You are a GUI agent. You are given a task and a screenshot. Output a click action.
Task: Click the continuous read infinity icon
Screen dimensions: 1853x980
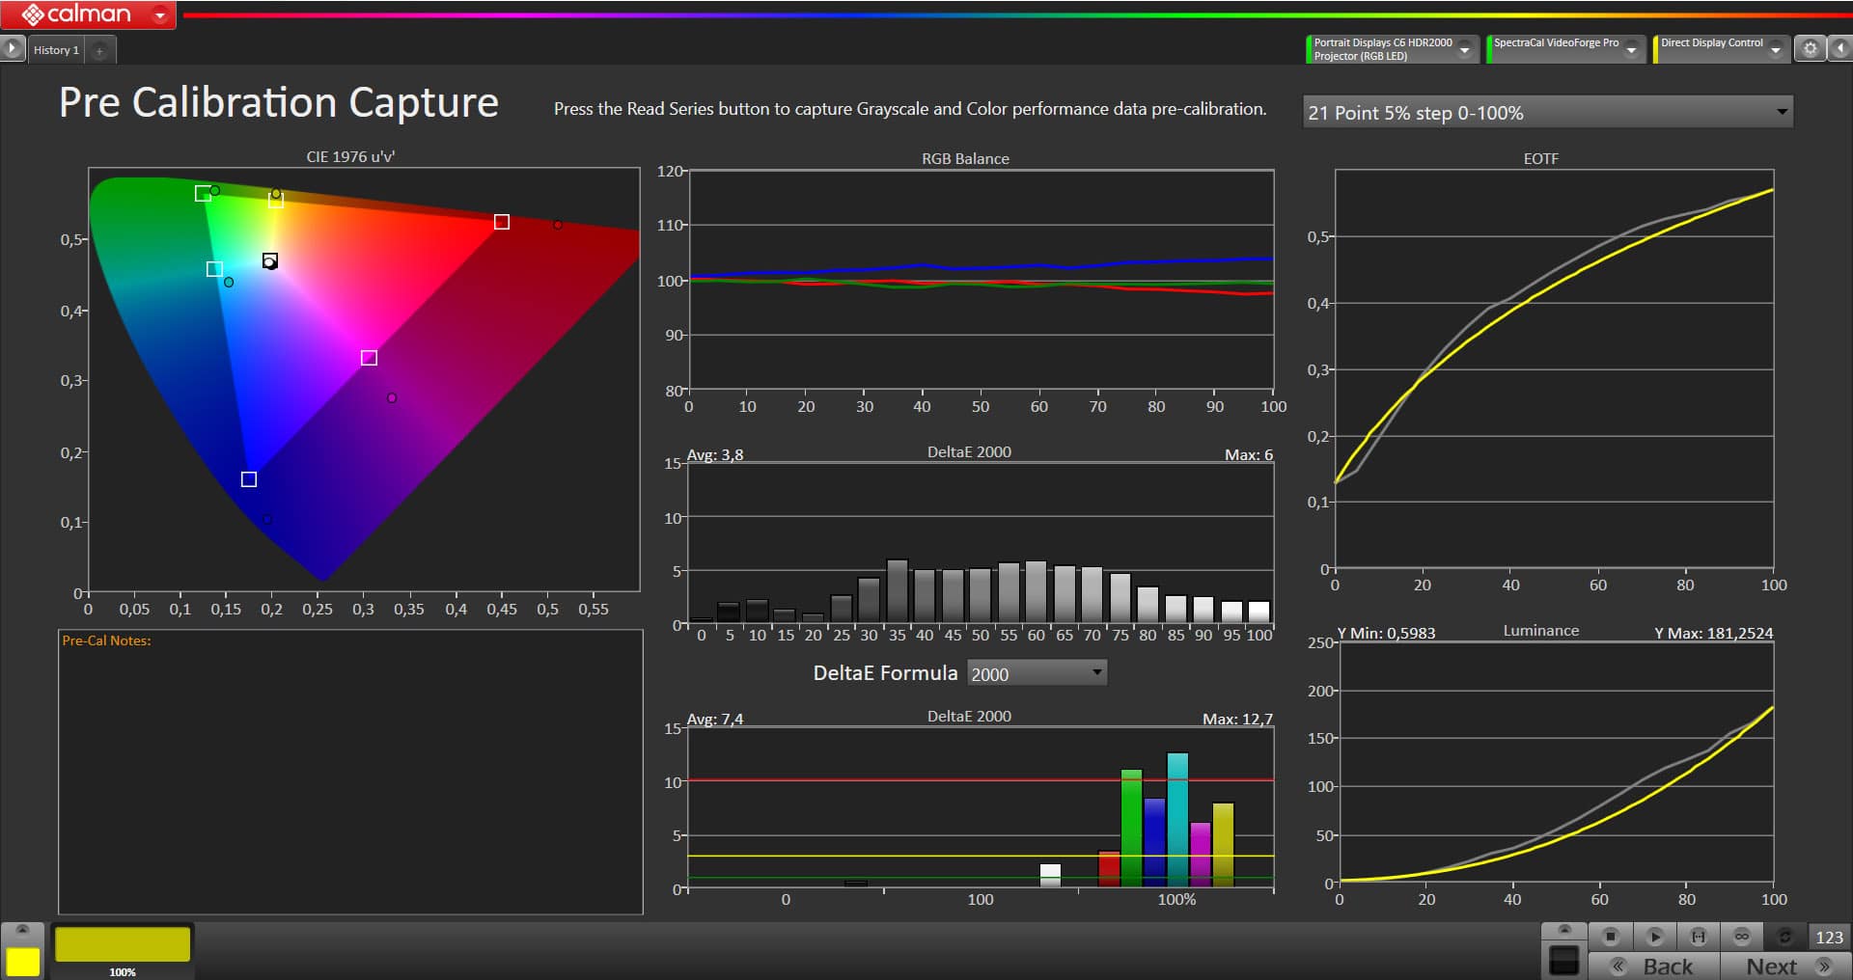click(x=1742, y=937)
